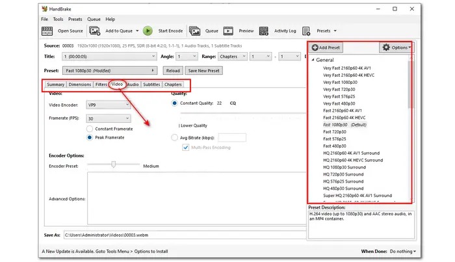Click the Reload button
Image resolution: width=455 pixels, height=262 pixels.
(173, 70)
